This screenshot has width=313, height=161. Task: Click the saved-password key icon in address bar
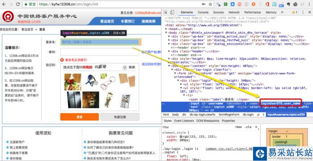[203, 4]
